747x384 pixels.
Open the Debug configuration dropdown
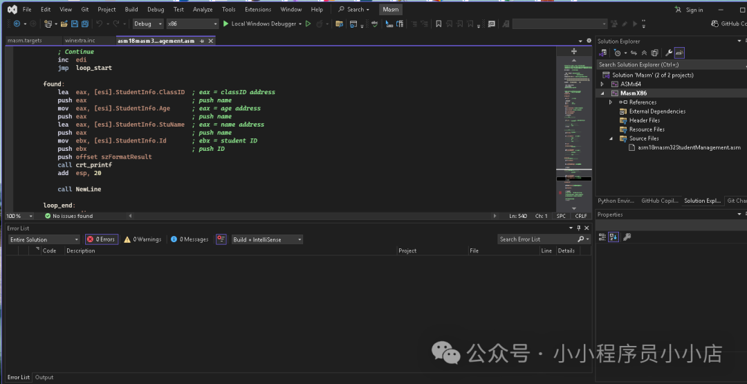pos(148,24)
